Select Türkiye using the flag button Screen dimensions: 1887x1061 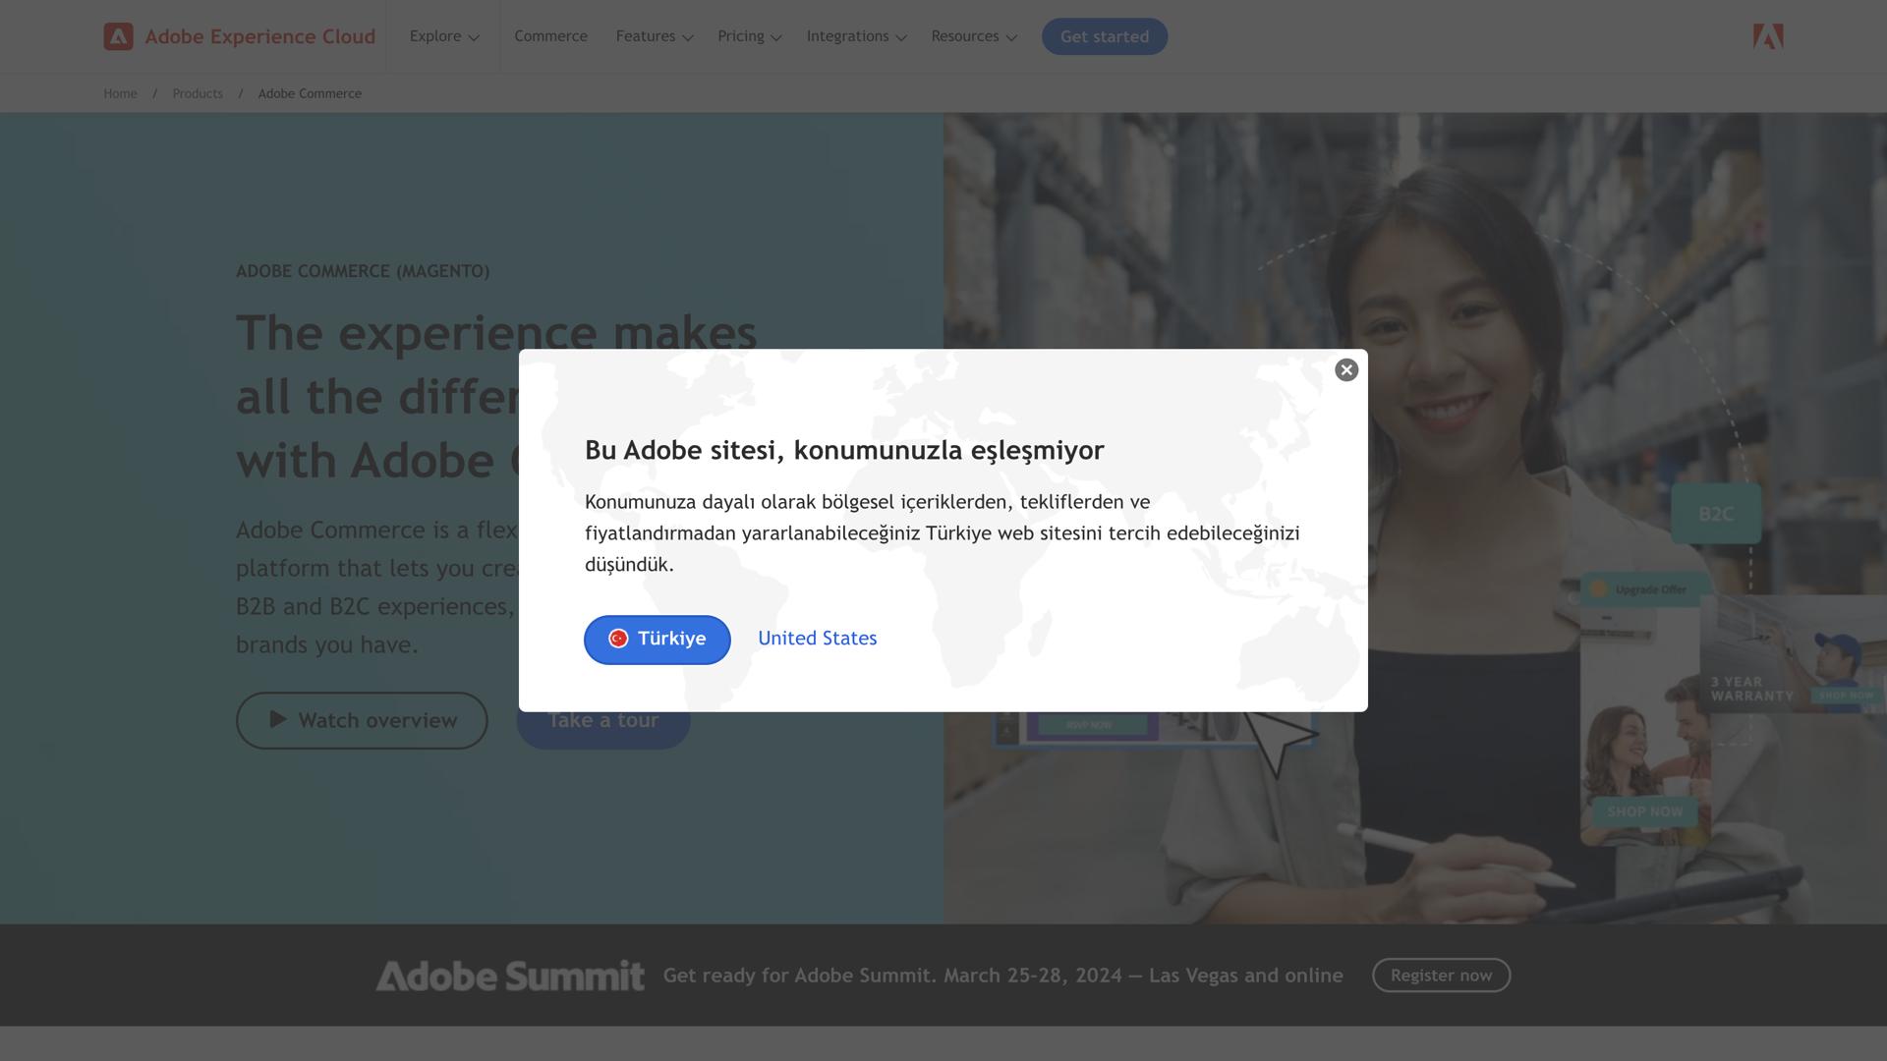[657, 640]
